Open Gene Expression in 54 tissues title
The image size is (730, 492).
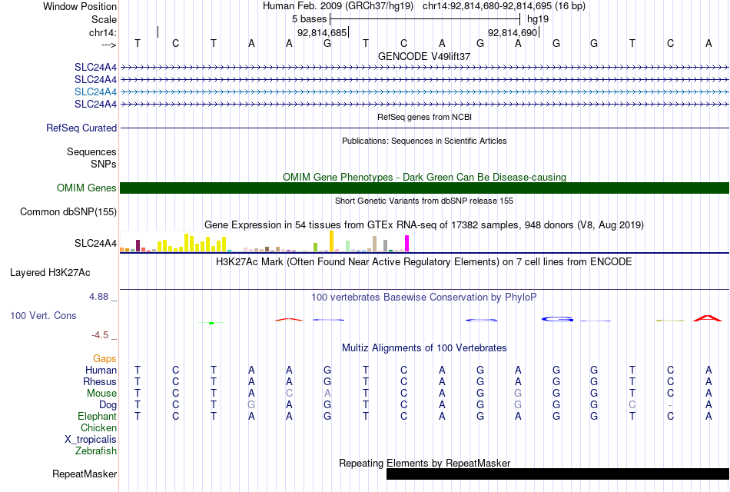[424, 225]
